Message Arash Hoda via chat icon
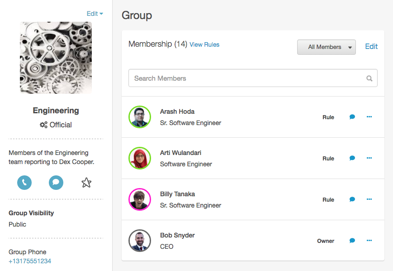This screenshot has height=271, width=393. pyautogui.click(x=352, y=117)
